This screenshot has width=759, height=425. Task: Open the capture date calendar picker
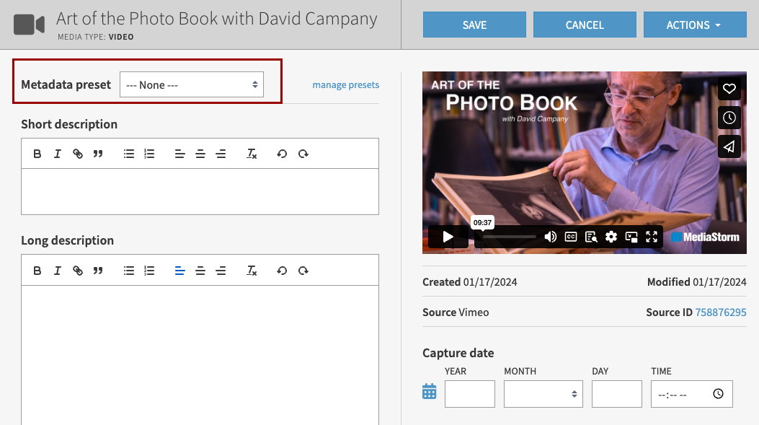tap(430, 392)
